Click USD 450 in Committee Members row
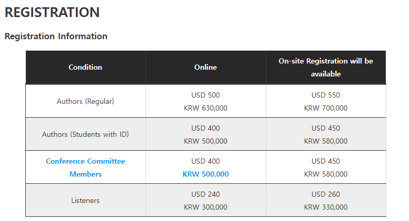This screenshot has width=409, height=221. pyautogui.click(x=326, y=161)
